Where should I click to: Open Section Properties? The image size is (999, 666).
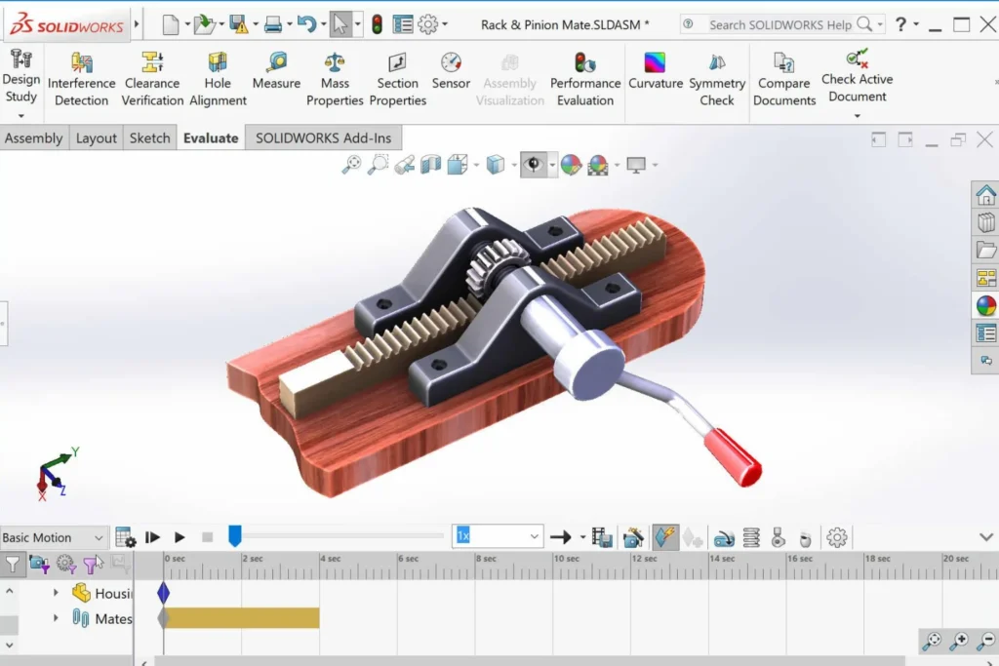coord(398,80)
